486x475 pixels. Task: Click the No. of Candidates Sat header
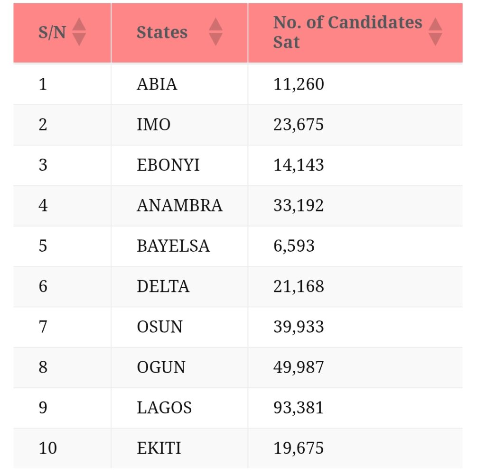tap(347, 32)
